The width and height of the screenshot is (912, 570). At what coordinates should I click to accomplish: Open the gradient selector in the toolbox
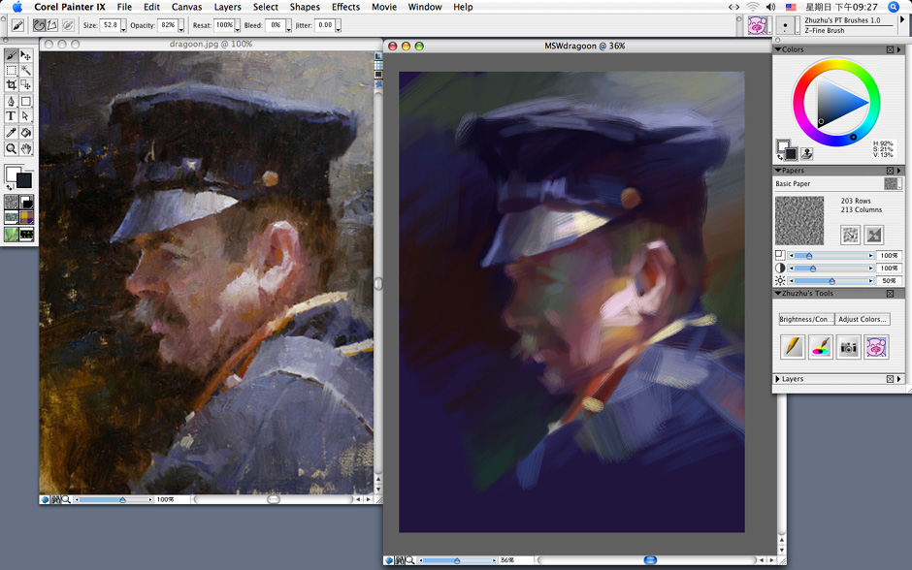27,202
